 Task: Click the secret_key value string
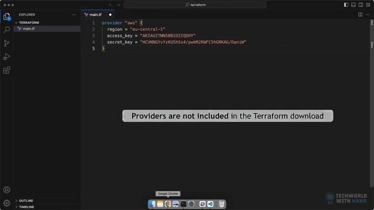coord(193,42)
